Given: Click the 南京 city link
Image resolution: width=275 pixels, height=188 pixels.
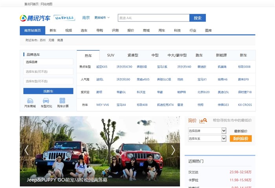Looking at the screenshot, I should 86,18.
